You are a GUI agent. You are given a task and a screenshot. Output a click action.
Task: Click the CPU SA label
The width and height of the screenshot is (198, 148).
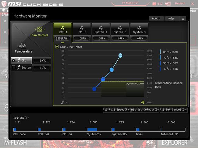67,134
